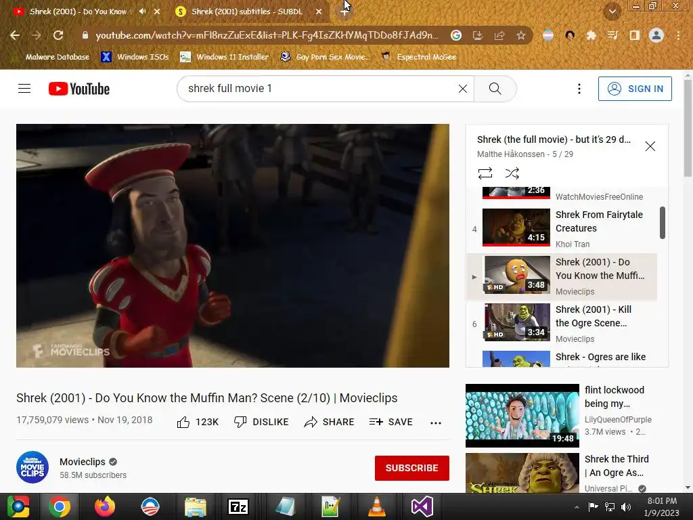Share this page icon in address bar
This screenshot has width=693, height=520.
pos(499,35)
